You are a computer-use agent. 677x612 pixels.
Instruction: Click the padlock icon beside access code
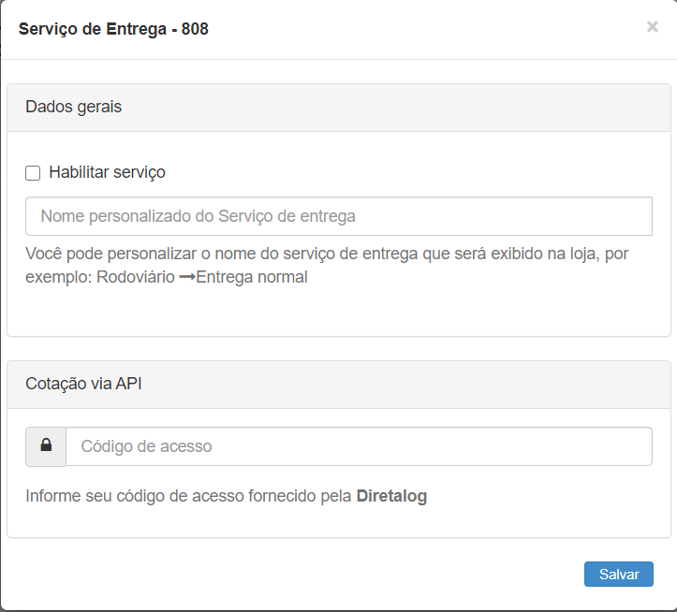coord(46,446)
